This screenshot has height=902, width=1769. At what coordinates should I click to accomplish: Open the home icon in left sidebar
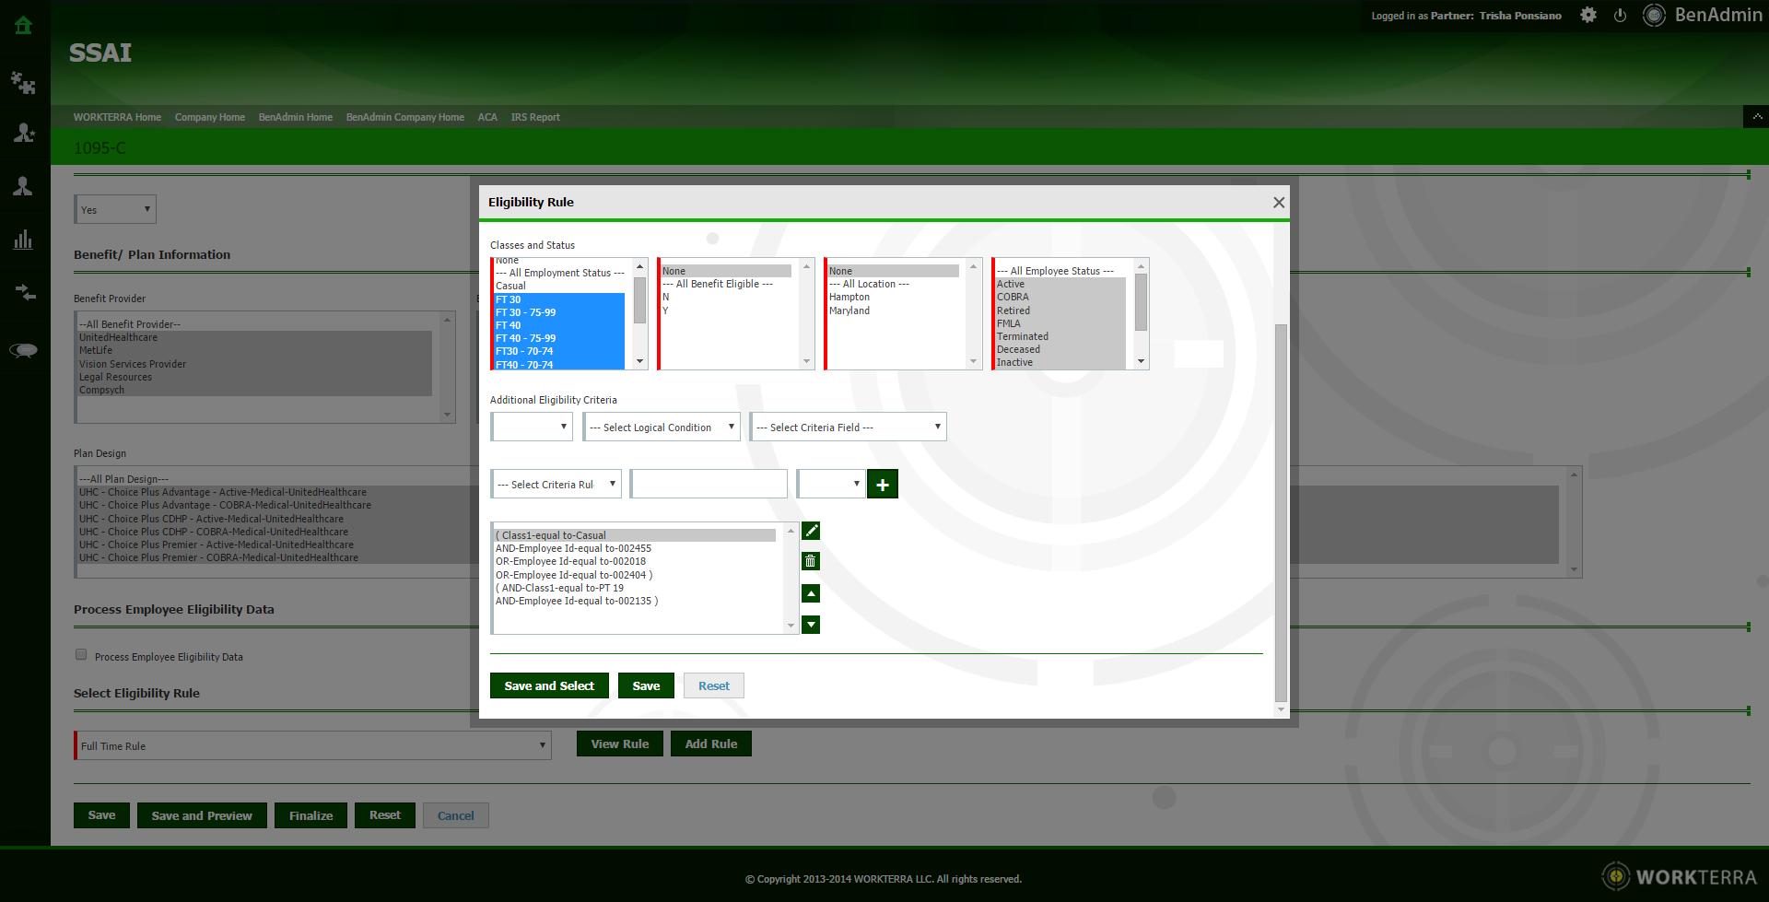[x=24, y=26]
